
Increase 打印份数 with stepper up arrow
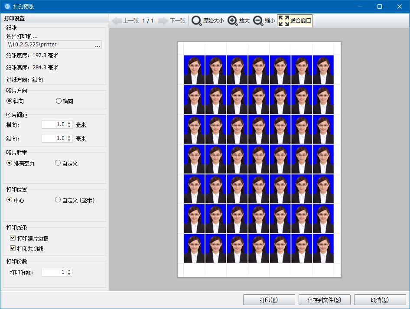coord(69,270)
